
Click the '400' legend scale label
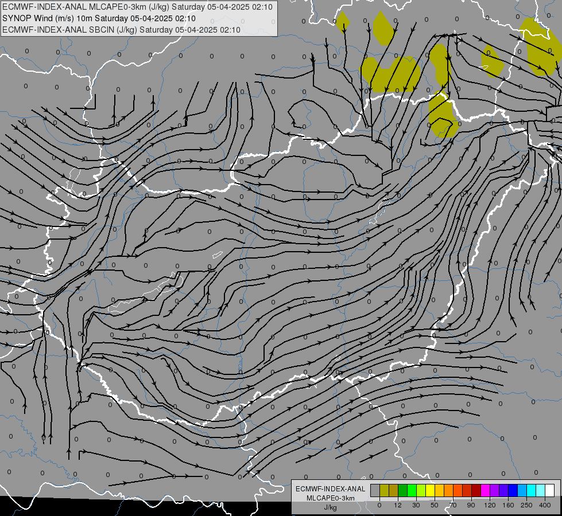click(545, 505)
